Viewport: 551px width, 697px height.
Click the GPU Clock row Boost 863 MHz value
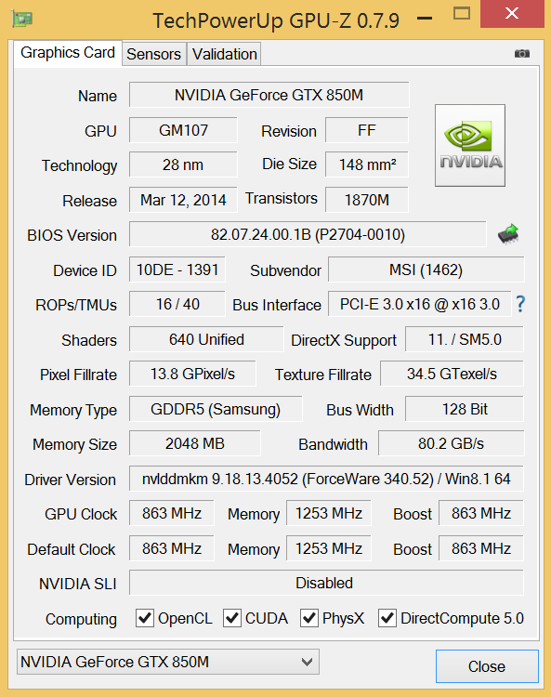[481, 513]
